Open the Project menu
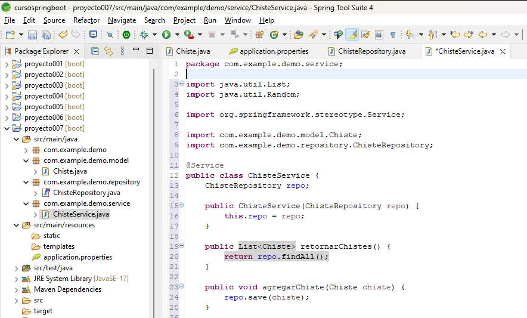This screenshot has width=527, height=318. coord(184,20)
